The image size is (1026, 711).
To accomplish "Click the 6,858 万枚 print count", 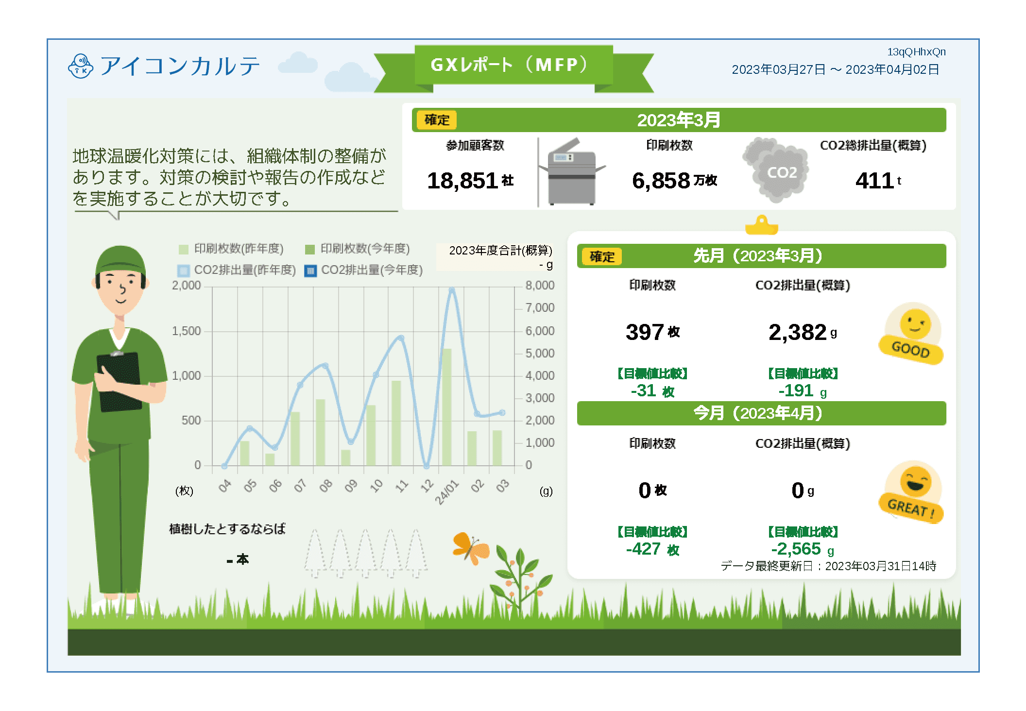I will point(674,181).
